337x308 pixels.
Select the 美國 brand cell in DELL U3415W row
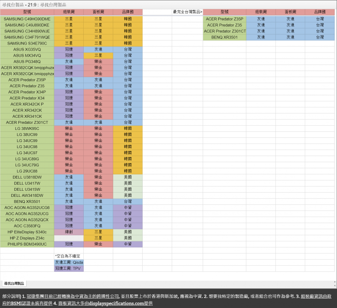coord(128,189)
